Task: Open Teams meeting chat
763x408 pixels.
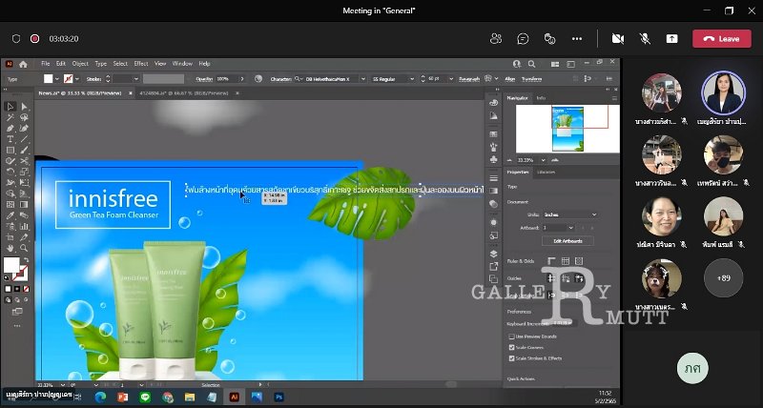Action: pyautogui.click(x=523, y=39)
